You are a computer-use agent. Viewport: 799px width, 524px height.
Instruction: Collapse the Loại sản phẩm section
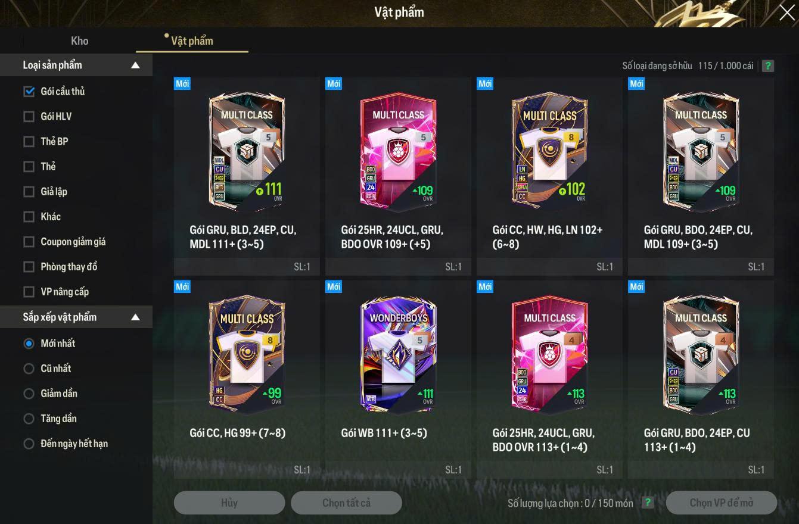(x=135, y=65)
